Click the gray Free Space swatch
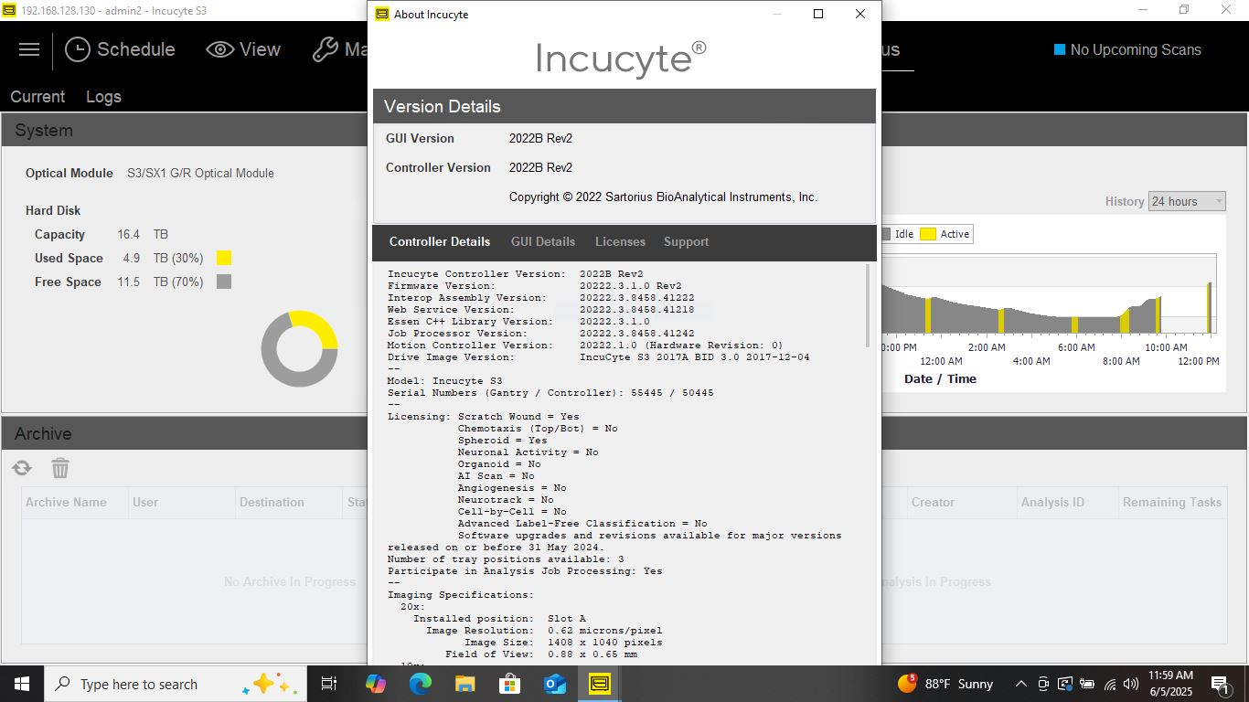Viewport: 1249px width, 702px height. tap(224, 282)
